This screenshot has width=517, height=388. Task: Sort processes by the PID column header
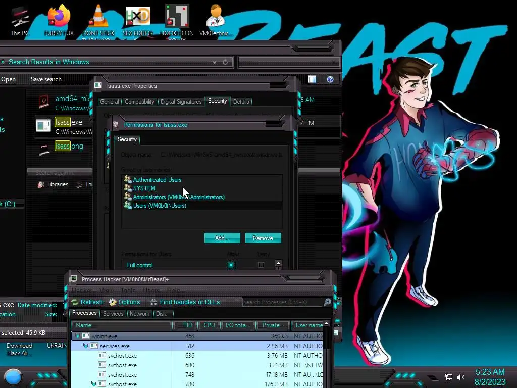[185, 325]
